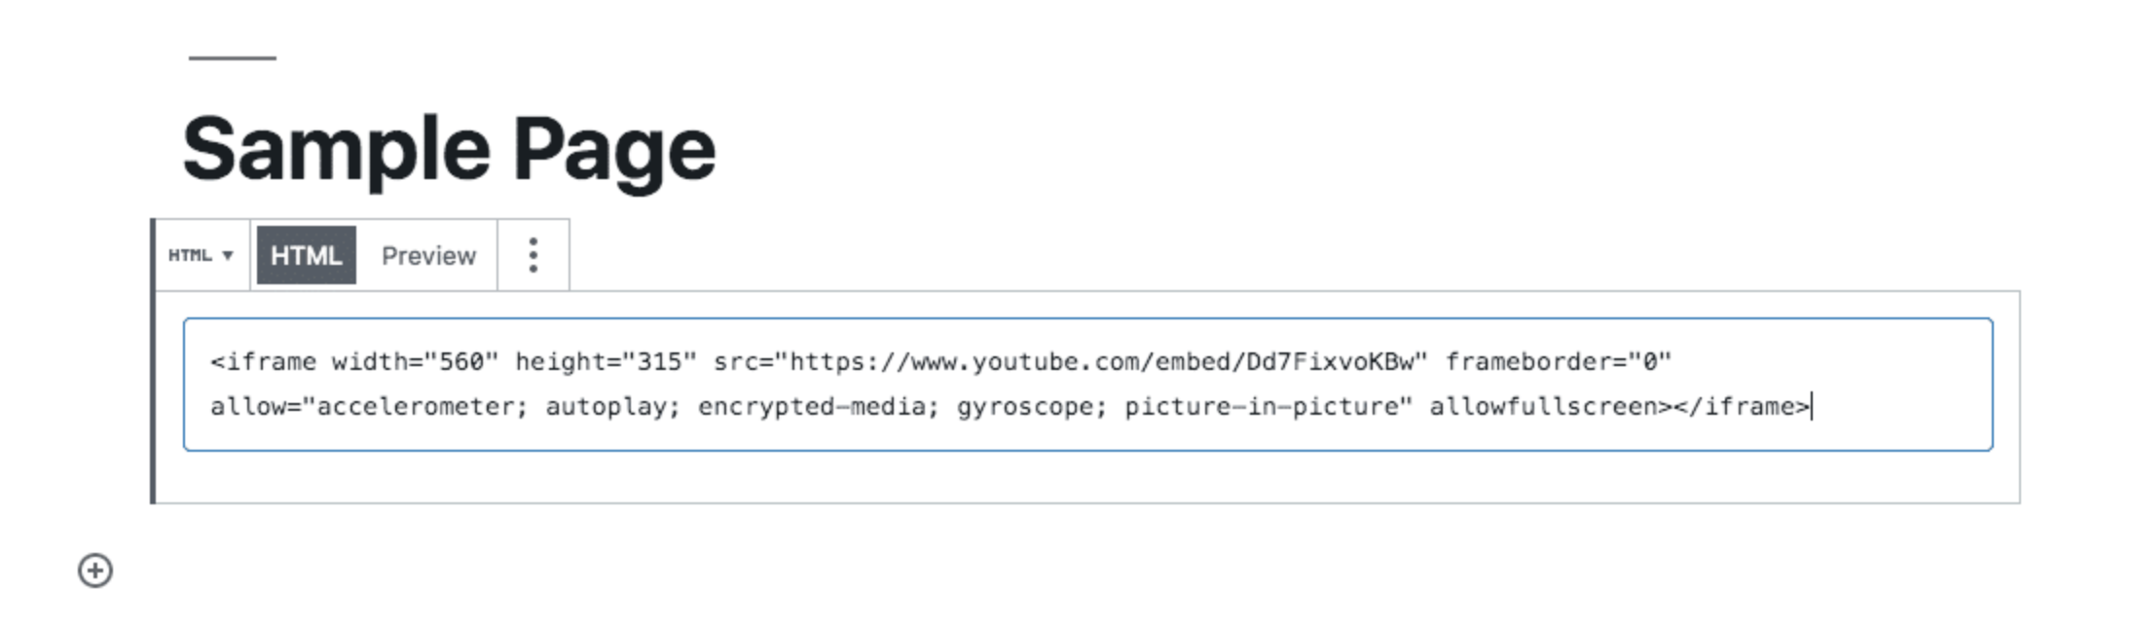Click the opening <iframe tag text
The height and width of the screenshot is (625, 2132).
[x=263, y=362]
